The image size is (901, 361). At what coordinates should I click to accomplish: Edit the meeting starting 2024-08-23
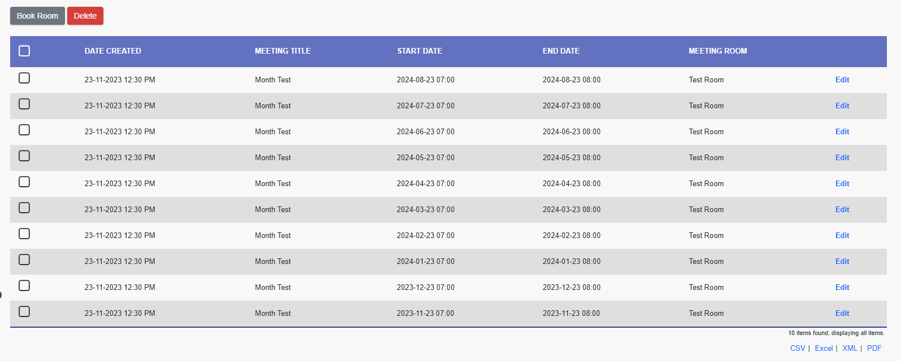click(x=842, y=80)
